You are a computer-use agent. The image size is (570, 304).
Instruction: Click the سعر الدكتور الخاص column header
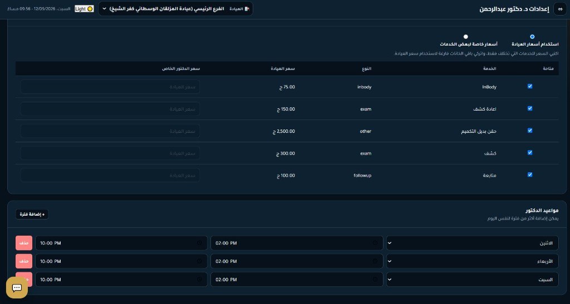181,68
